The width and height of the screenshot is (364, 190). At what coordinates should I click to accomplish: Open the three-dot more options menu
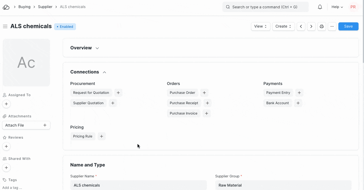click(332, 26)
